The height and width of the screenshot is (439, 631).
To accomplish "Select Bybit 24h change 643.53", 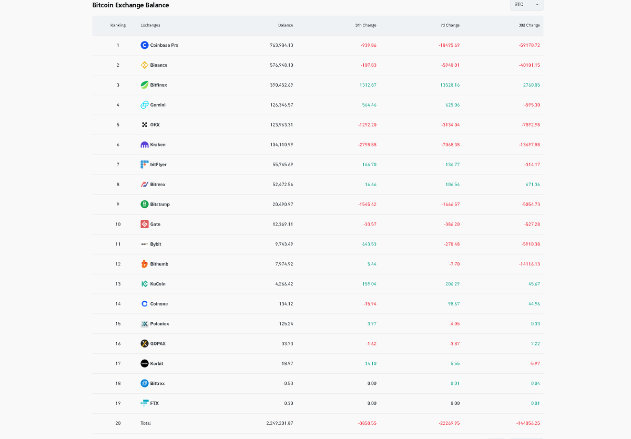I will [x=369, y=244].
